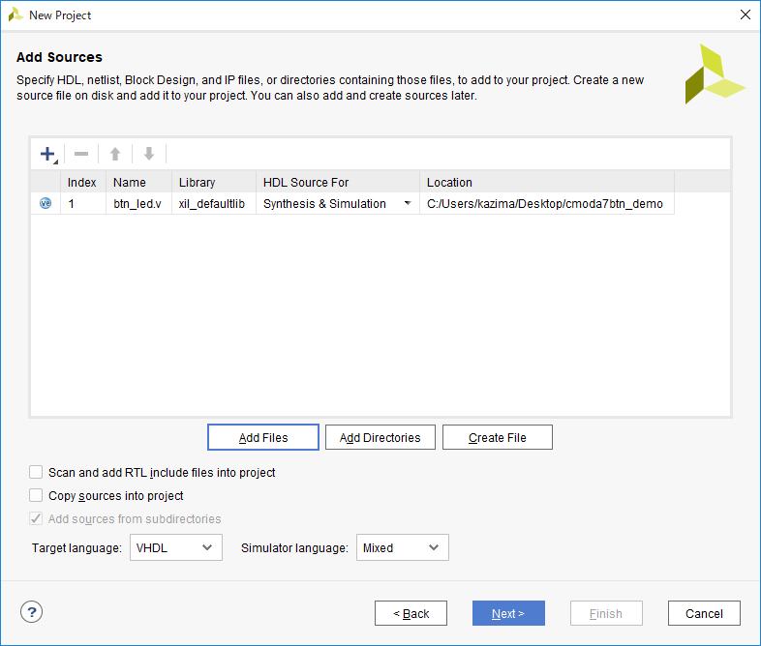
Task: Click the Library column header
Action: (214, 182)
